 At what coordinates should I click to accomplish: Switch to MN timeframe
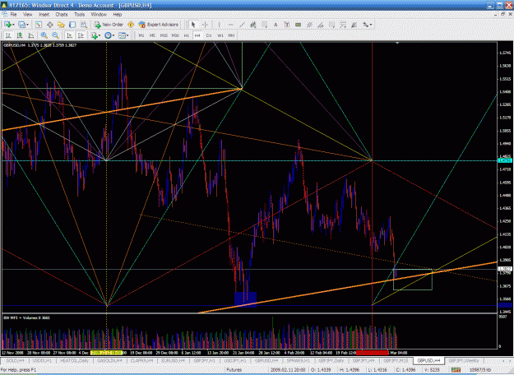point(231,35)
